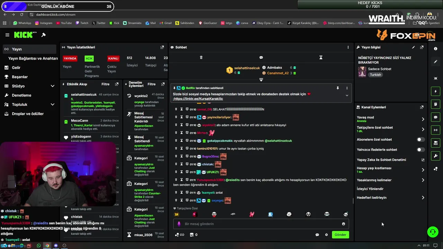This screenshot has height=249, width=443.
Task: Click the Gönder send button
Action: pyautogui.click(x=340, y=235)
